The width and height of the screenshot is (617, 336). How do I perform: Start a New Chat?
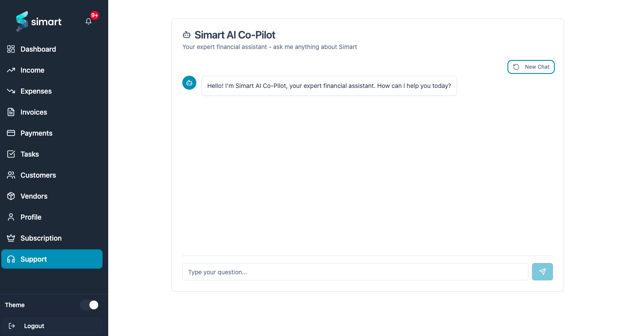(x=531, y=67)
